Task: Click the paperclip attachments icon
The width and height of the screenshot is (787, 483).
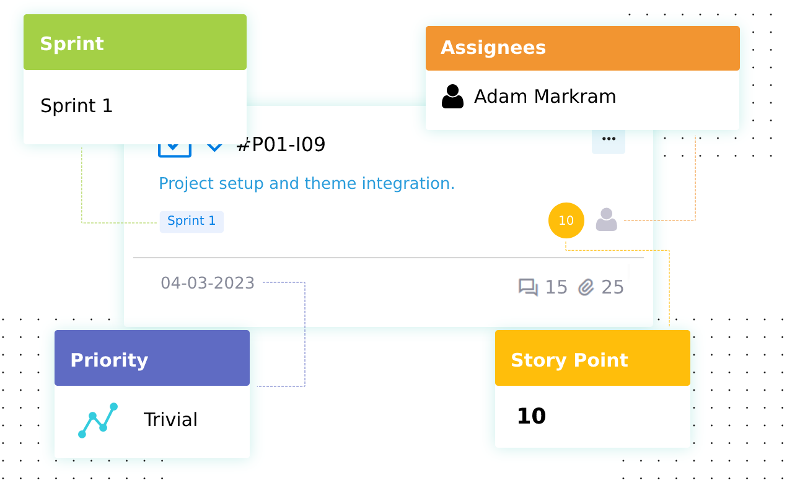Action: pyautogui.click(x=586, y=287)
